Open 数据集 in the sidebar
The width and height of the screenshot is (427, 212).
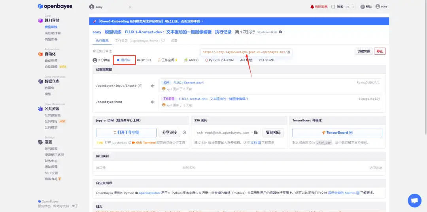pyautogui.click(x=49, y=88)
